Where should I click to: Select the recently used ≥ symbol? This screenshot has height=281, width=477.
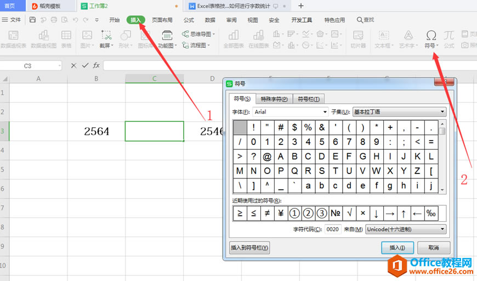(x=240, y=213)
